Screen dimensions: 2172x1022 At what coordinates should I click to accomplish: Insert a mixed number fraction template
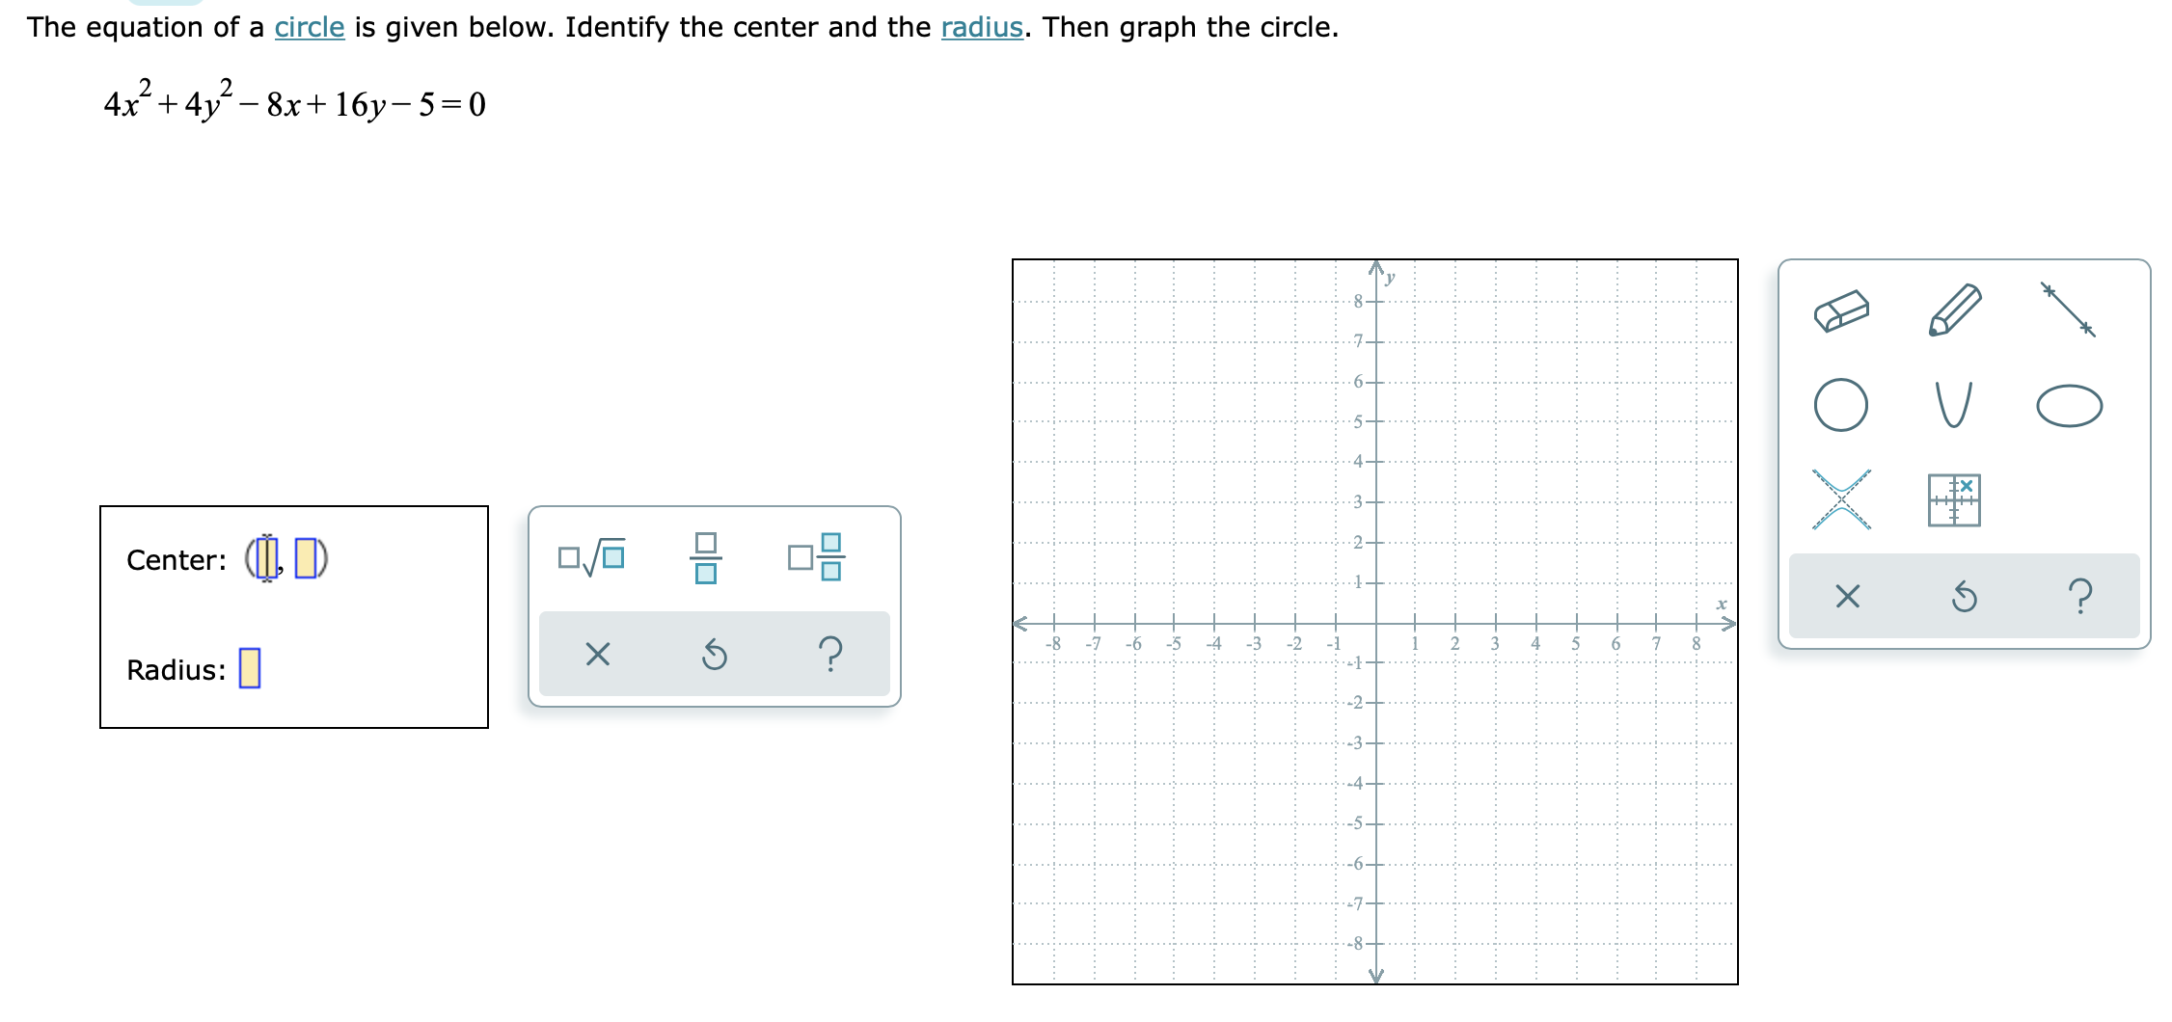[x=815, y=556]
